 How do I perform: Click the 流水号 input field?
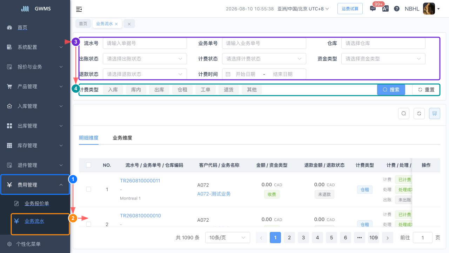click(x=145, y=43)
